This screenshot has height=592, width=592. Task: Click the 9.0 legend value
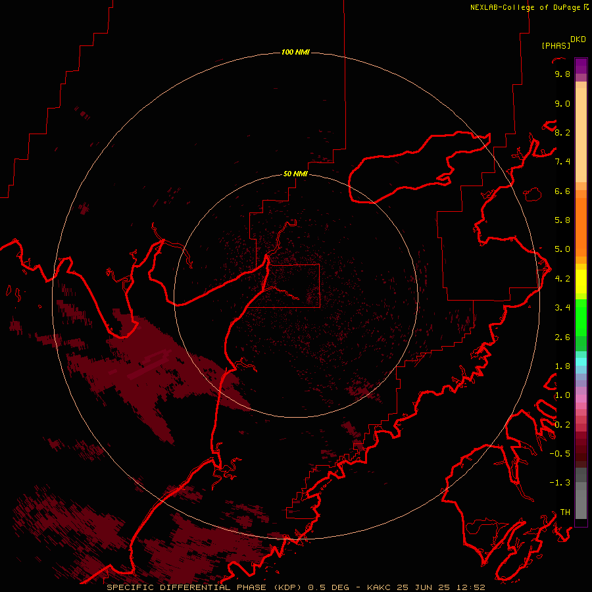click(x=562, y=103)
